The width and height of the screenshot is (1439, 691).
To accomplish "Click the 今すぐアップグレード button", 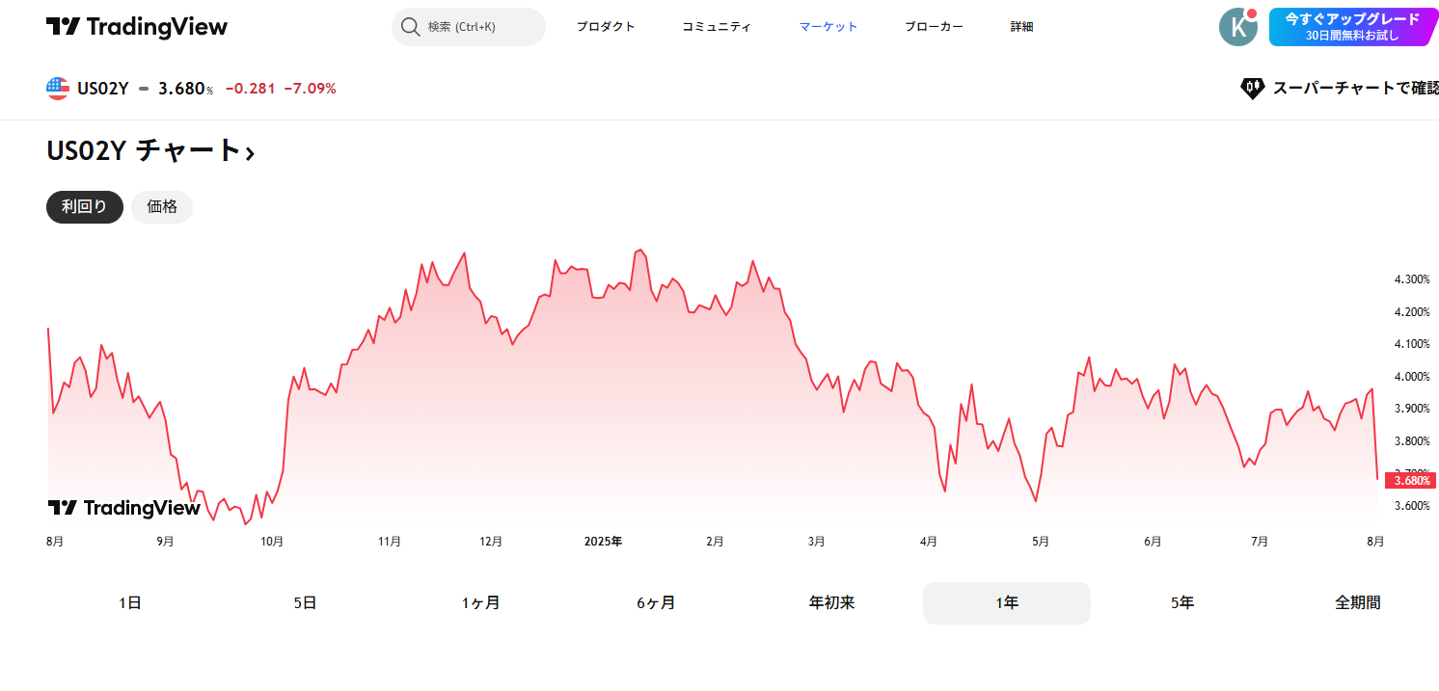I will [1352, 27].
